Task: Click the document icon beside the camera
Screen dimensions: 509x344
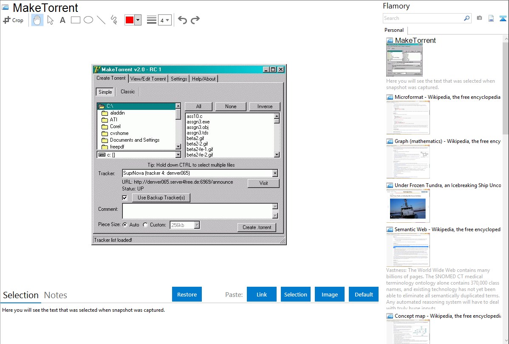Action: click(x=491, y=19)
